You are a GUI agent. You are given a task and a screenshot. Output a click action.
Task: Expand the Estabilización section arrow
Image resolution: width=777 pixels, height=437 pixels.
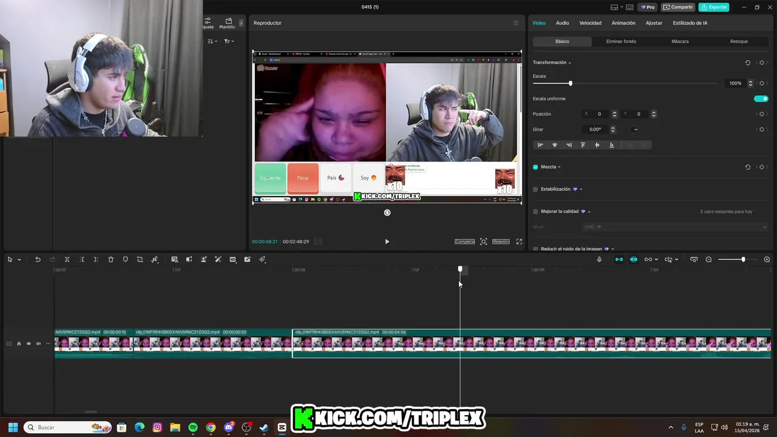[581, 189]
